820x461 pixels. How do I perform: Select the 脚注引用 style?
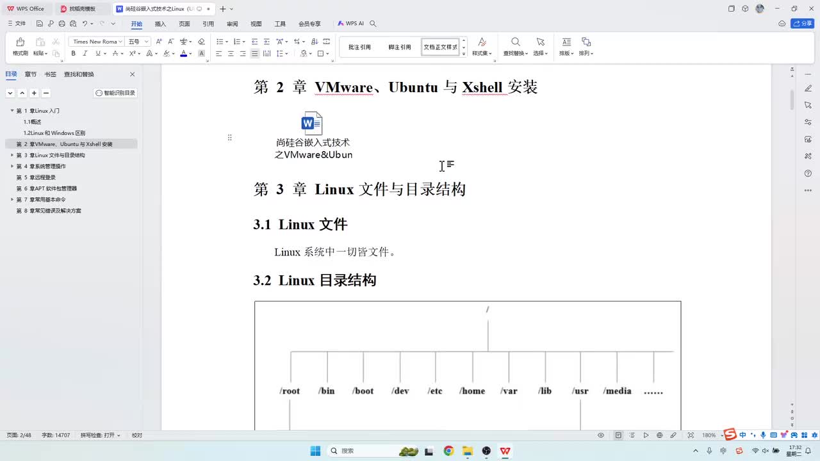[x=399, y=47]
